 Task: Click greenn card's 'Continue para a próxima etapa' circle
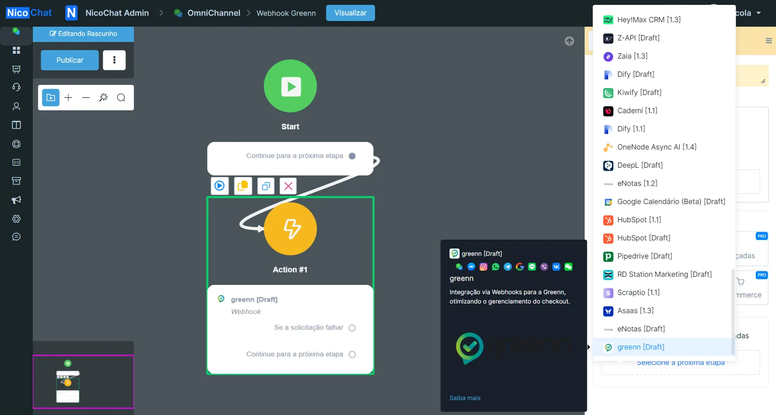pyautogui.click(x=352, y=354)
